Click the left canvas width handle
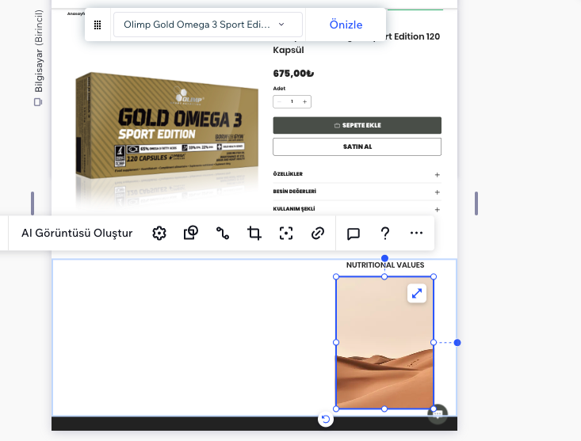This screenshot has width=581, height=441. pos(32,203)
